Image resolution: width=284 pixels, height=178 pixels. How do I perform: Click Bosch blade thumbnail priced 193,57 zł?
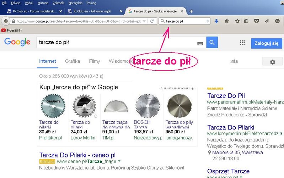148,106
